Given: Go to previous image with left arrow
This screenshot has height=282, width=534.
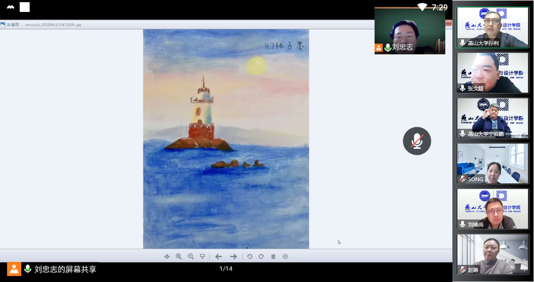Looking at the screenshot, I should click(219, 257).
